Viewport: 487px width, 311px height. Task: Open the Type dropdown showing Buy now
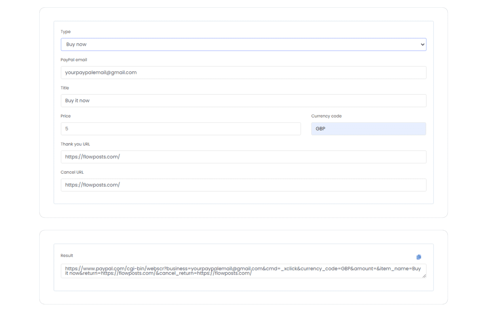coord(243,44)
